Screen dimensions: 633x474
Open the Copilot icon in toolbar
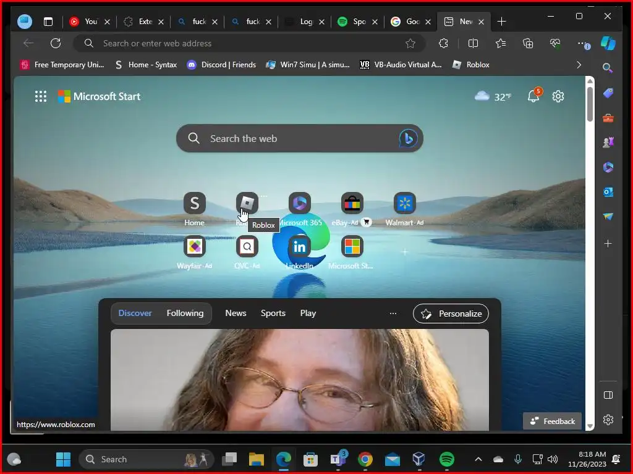coord(608,43)
